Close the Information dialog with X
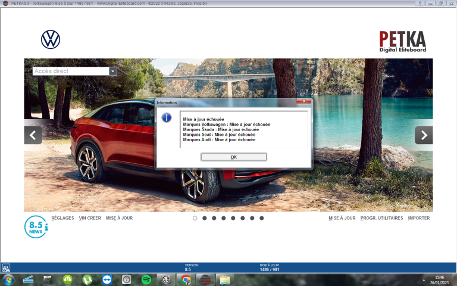Screen dimensions: 457x286 click(x=303, y=101)
